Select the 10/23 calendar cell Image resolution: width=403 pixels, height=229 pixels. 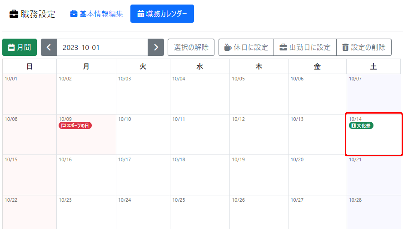86,212
